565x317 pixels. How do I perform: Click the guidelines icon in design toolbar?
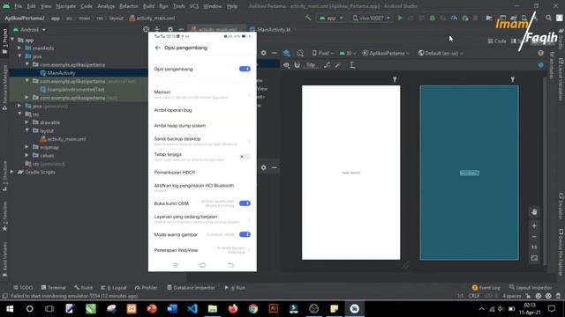point(352,65)
